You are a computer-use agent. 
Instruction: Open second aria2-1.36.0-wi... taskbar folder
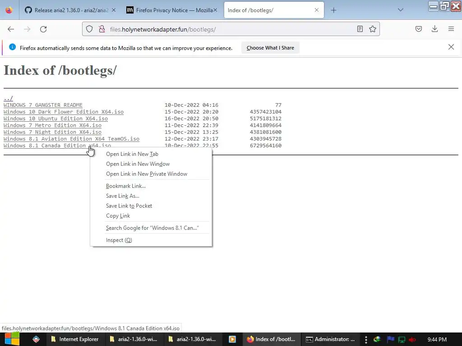192,339
